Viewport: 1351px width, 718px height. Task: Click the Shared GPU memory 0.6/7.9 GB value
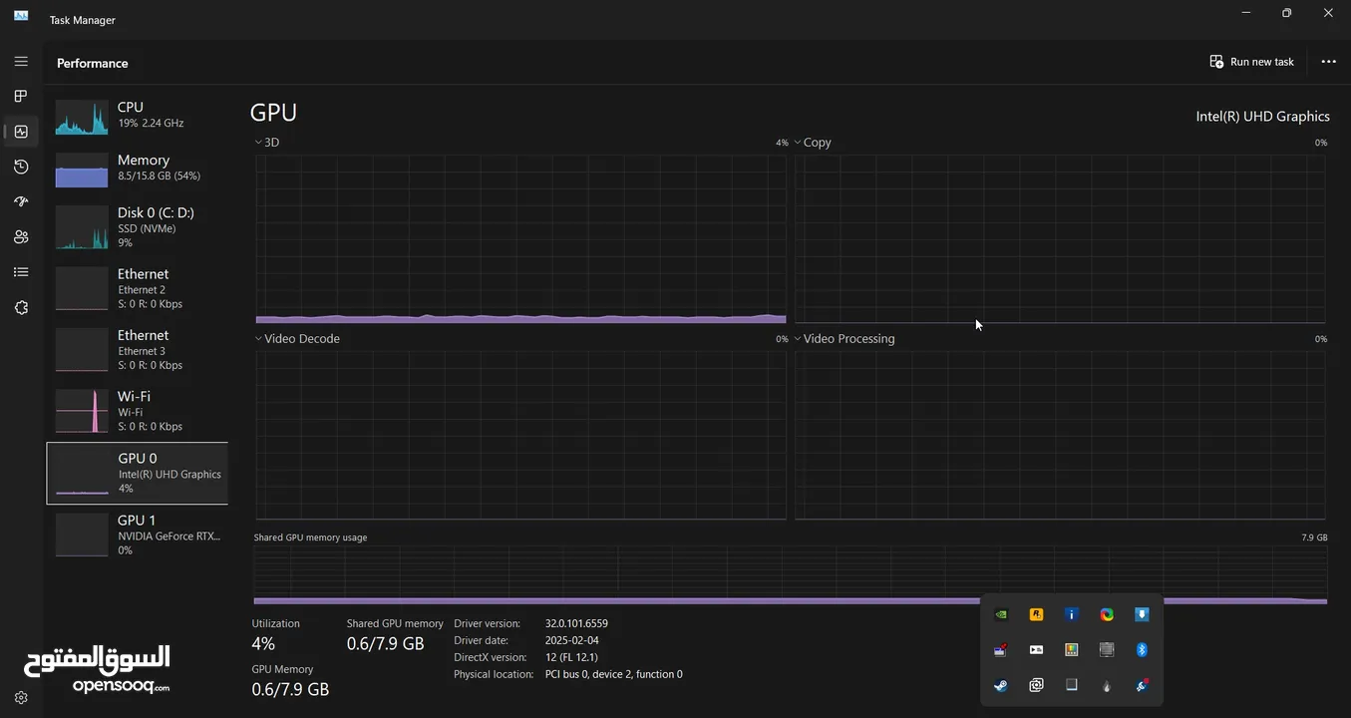[386, 644]
